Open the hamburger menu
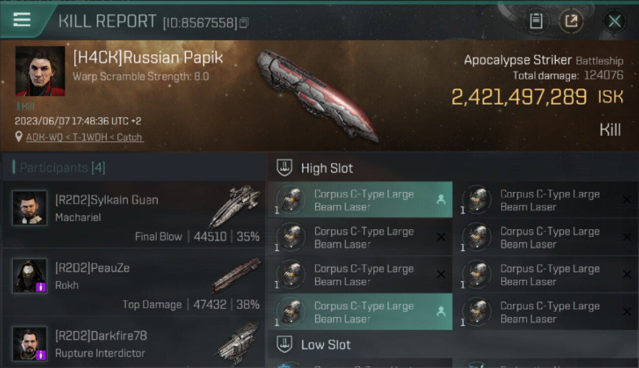Viewport: 639px width, 368px height. click(x=22, y=20)
